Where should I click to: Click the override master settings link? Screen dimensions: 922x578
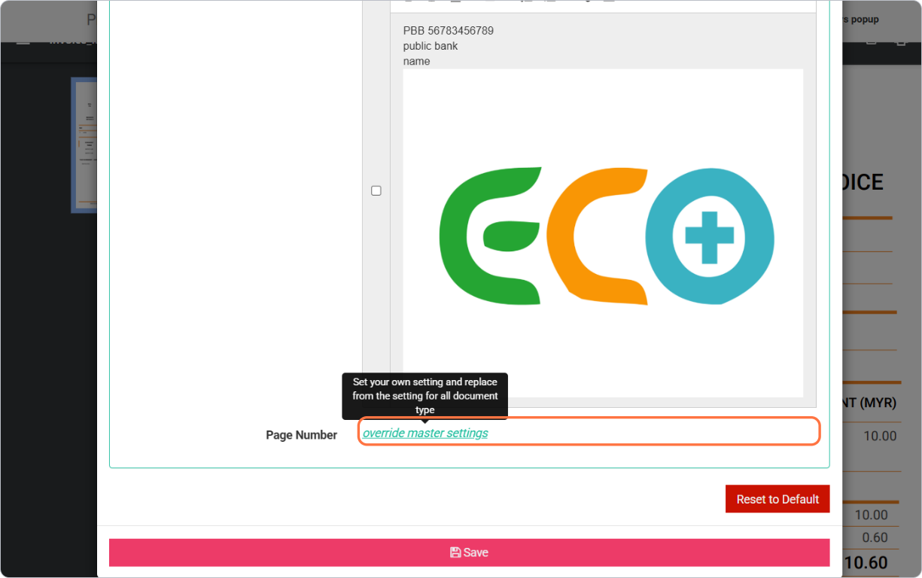click(x=425, y=433)
